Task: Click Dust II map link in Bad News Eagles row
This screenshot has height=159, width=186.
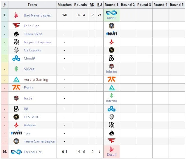Action: click(112, 18)
